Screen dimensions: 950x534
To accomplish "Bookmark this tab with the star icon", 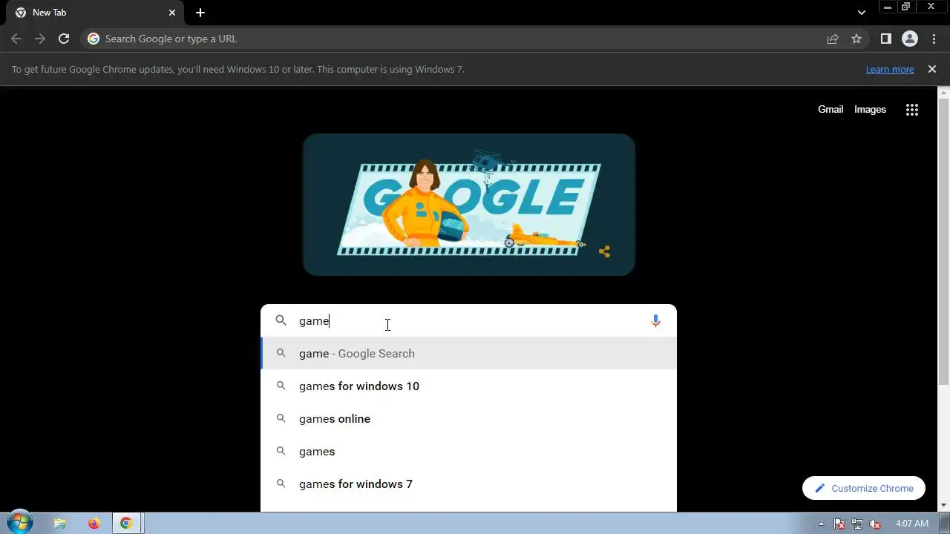I will pyautogui.click(x=856, y=39).
